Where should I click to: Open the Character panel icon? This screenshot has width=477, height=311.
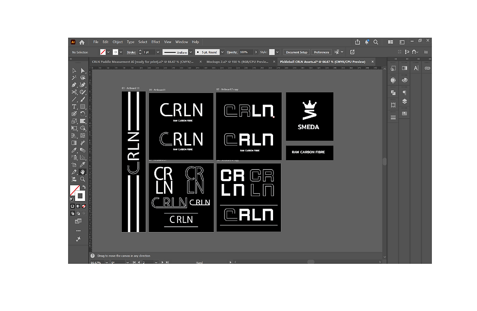pyautogui.click(x=416, y=68)
